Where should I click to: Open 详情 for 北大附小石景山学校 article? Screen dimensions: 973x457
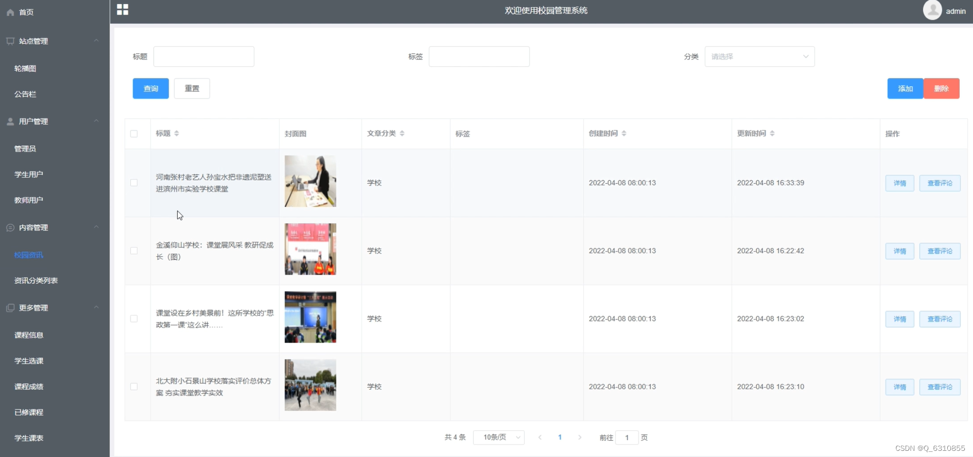pyautogui.click(x=900, y=387)
